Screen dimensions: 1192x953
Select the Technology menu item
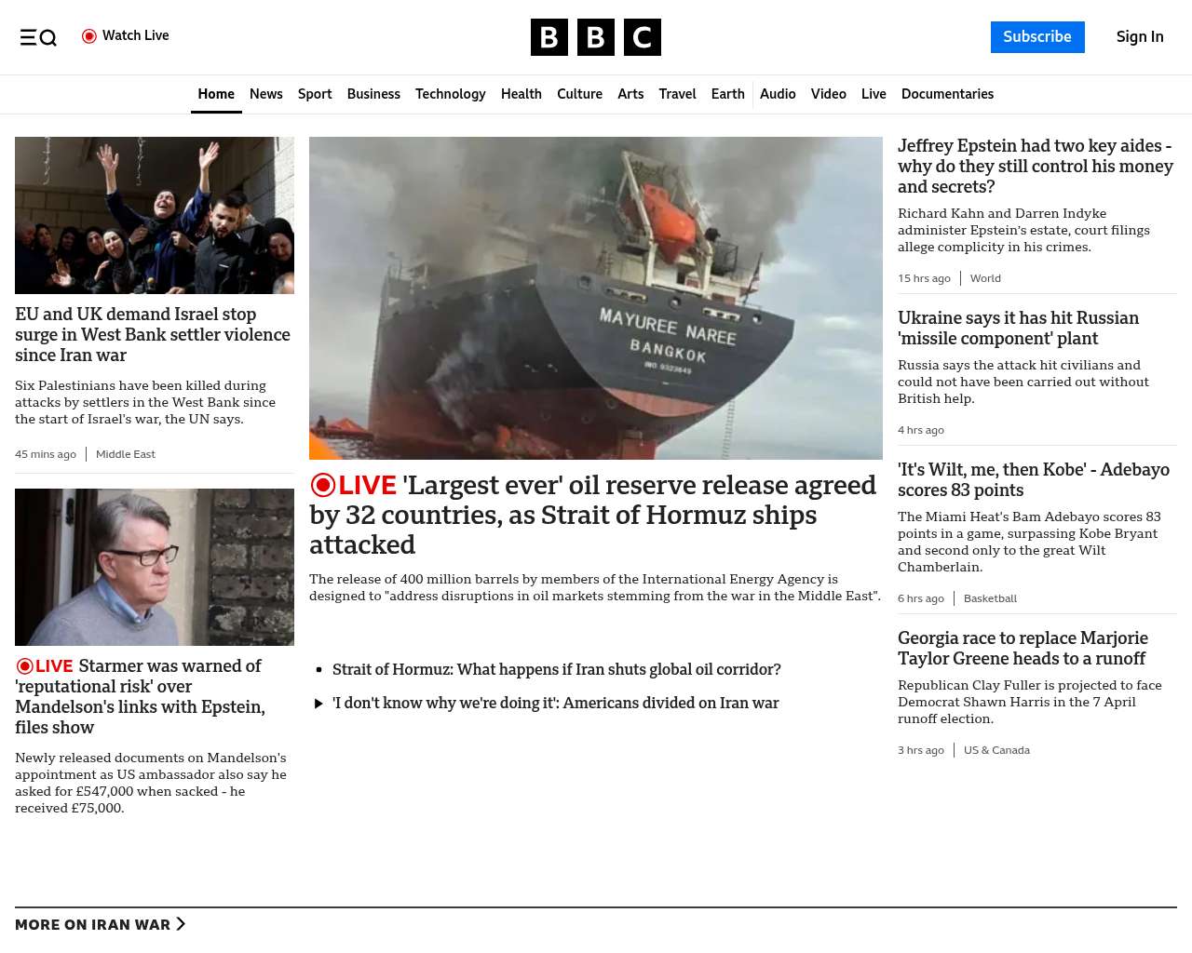450,94
